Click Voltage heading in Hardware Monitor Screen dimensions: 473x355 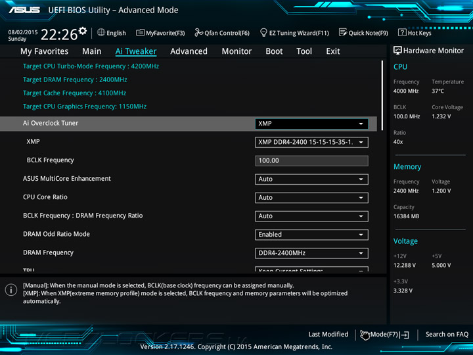pyautogui.click(x=405, y=241)
